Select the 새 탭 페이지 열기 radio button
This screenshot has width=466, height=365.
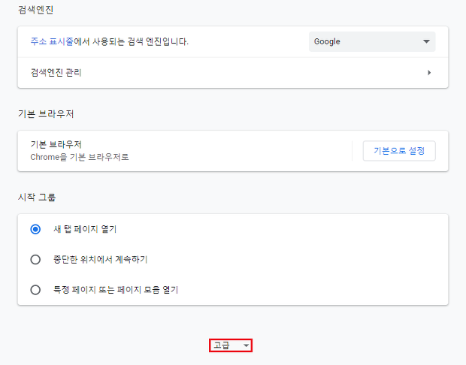[35, 229]
